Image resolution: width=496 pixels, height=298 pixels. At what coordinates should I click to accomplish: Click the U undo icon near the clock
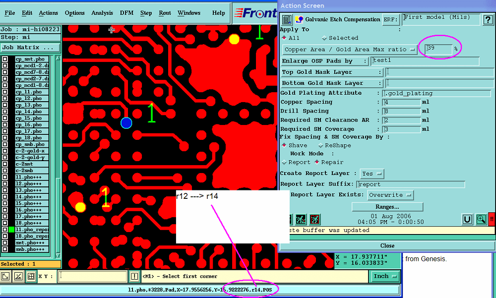(466, 219)
